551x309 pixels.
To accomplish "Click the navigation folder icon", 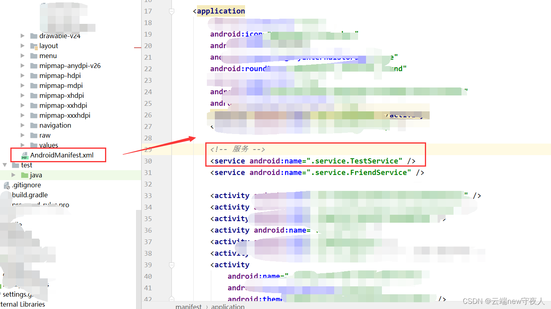I will click(34, 125).
